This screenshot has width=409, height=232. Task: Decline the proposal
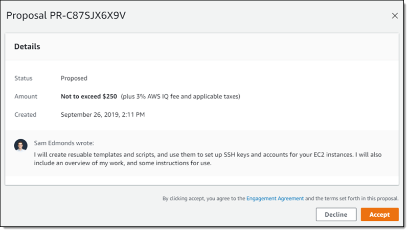336,215
